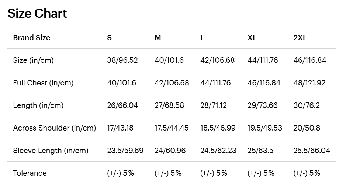Click the S size column header
Screen dimensions: 346x196
110,38
